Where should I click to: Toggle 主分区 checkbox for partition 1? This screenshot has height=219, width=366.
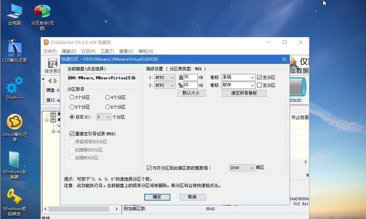point(259,77)
